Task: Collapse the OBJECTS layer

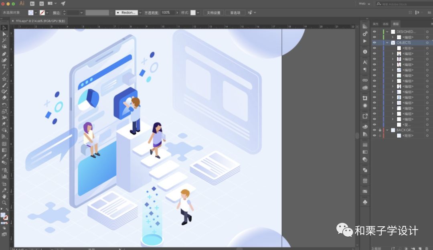Action: 387,43
